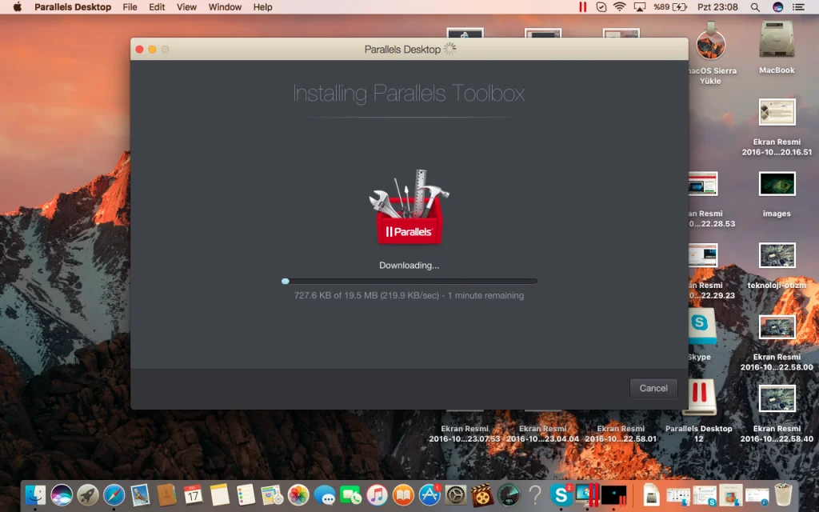
Task: Open the App Store from the Dock
Action: point(430,495)
